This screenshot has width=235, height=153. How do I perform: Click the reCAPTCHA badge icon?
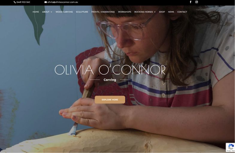[x=231, y=147]
